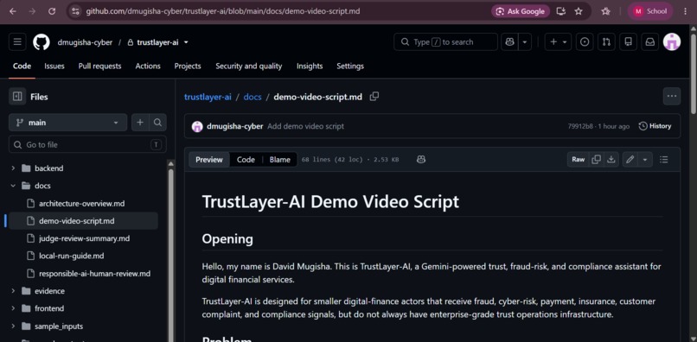697x342 pixels.
Task: Edit this file with pencil icon
Action: pos(630,160)
